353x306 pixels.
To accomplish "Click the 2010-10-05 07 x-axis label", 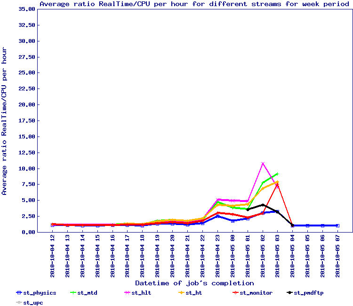I will 337,256.
